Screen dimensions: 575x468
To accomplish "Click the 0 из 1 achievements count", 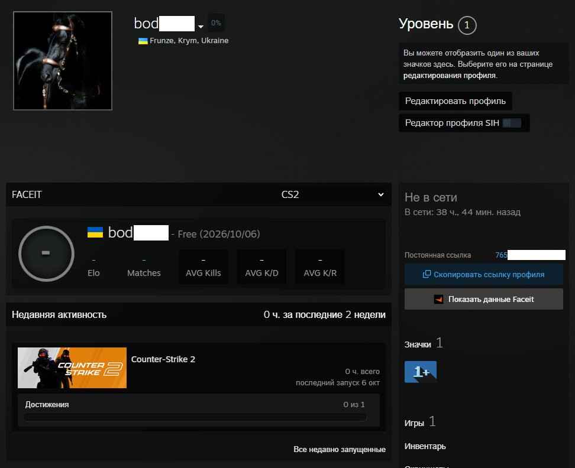I will click(354, 405).
